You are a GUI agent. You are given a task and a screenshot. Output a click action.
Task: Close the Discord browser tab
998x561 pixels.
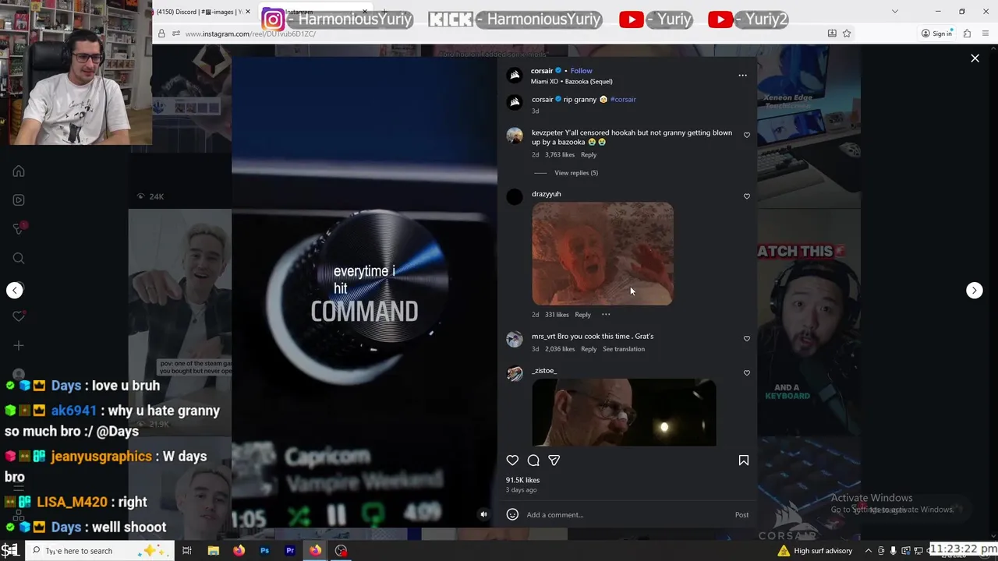tap(248, 12)
